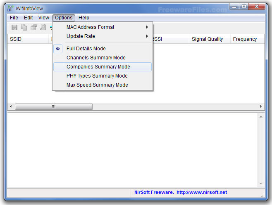Open the Edit menu

[x=28, y=18]
